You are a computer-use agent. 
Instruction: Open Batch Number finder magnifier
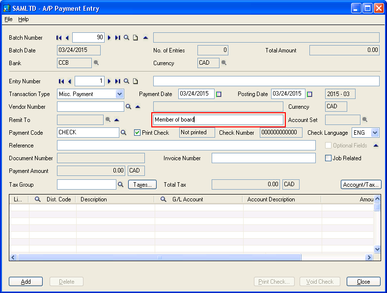(126, 38)
